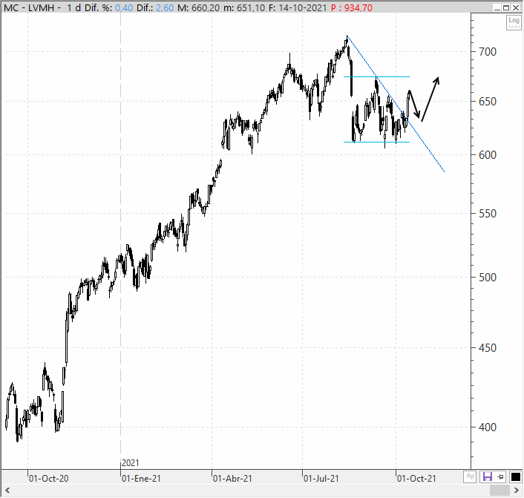The width and height of the screenshot is (524, 498).
Task: Click the 'm: 651,10' minimum value
Action: click(x=244, y=7)
